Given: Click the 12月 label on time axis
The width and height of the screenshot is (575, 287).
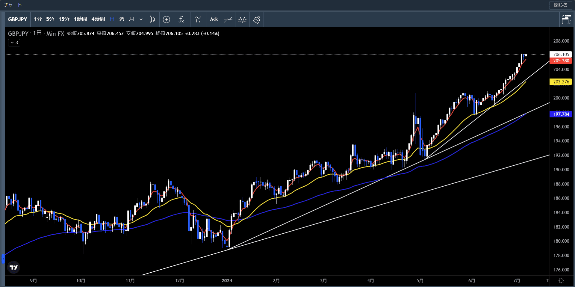Looking at the screenshot, I should (179, 281).
